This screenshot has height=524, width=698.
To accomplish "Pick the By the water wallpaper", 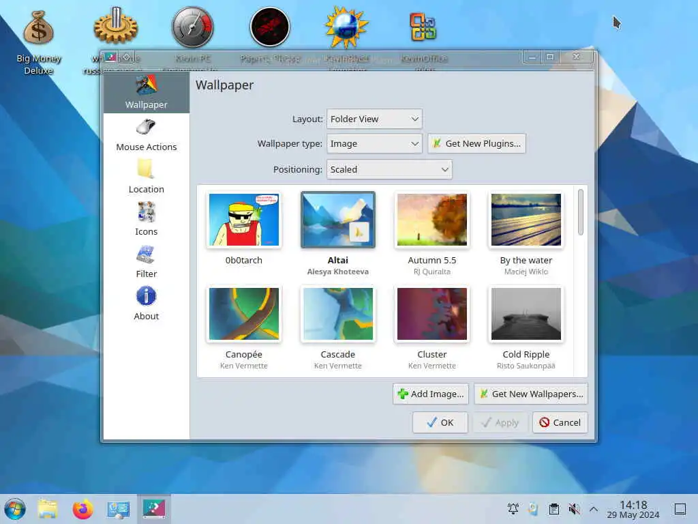I will [526, 220].
